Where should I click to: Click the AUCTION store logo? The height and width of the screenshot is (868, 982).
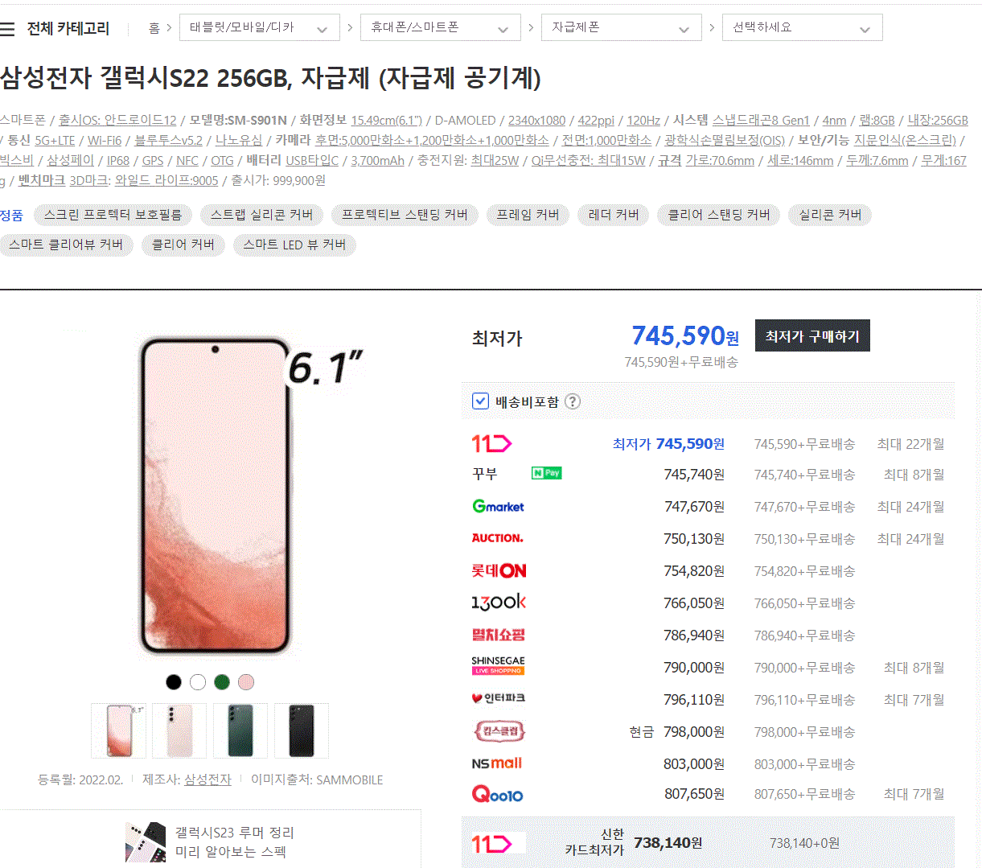498,538
